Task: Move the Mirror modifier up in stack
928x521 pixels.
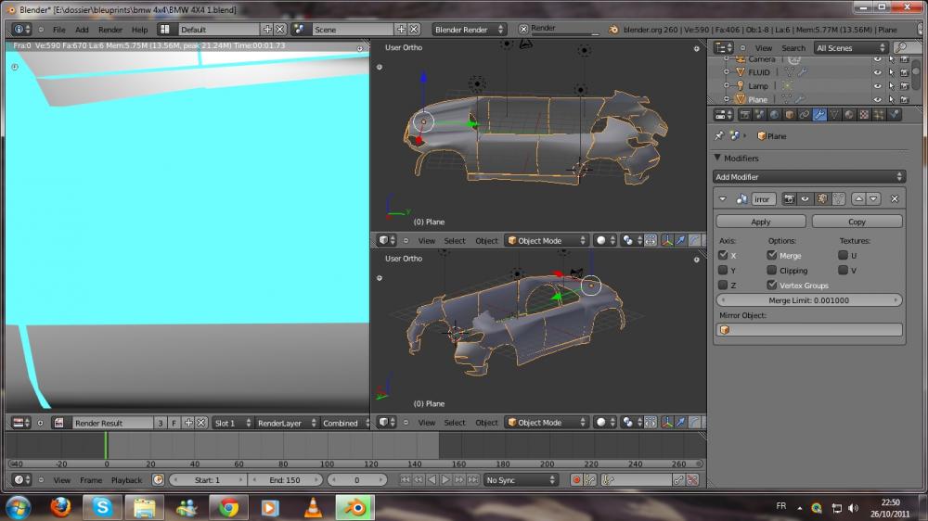Action: 858,199
